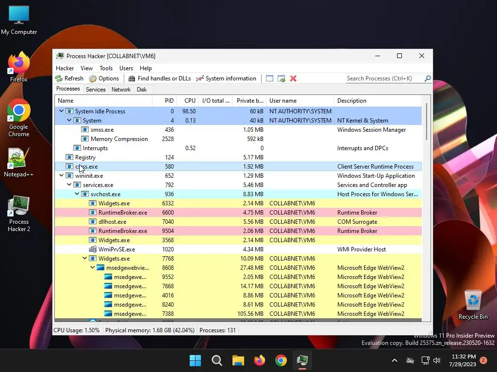Sort by I/O total column header
The width and height of the screenshot is (497, 372).
(215, 101)
